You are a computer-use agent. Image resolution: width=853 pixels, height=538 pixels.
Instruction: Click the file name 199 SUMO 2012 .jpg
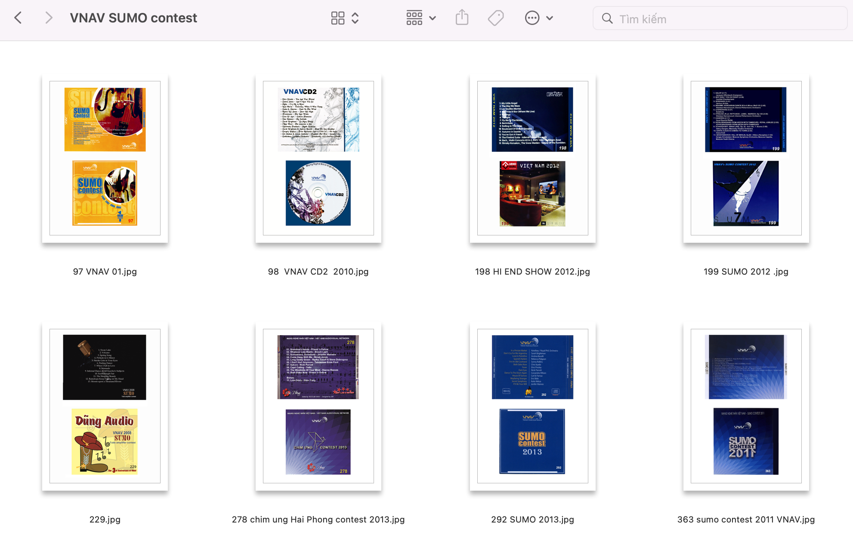click(x=746, y=272)
